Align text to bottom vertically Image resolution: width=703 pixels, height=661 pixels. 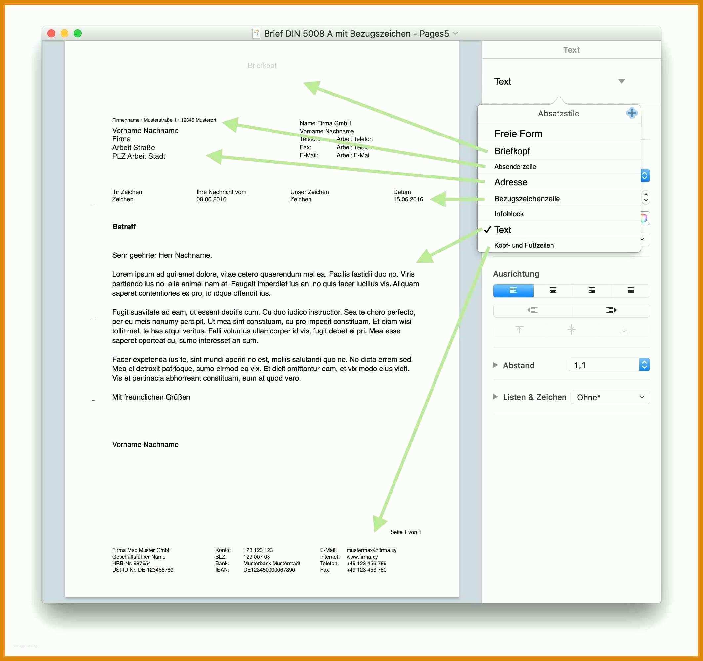624,330
